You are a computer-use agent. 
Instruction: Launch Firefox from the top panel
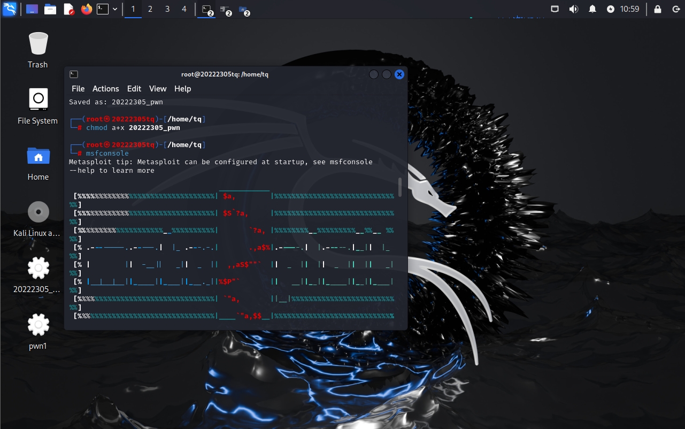[x=87, y=9]
